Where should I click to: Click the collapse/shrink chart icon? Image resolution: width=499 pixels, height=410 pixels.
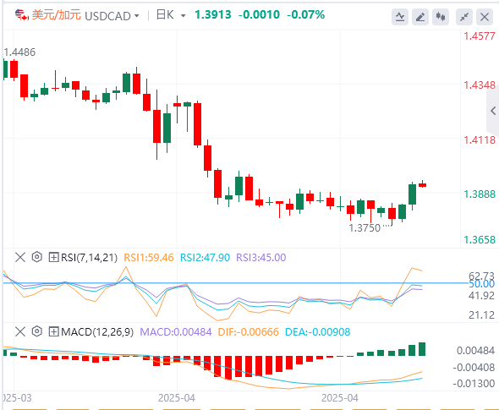click(x=464, y=17)
